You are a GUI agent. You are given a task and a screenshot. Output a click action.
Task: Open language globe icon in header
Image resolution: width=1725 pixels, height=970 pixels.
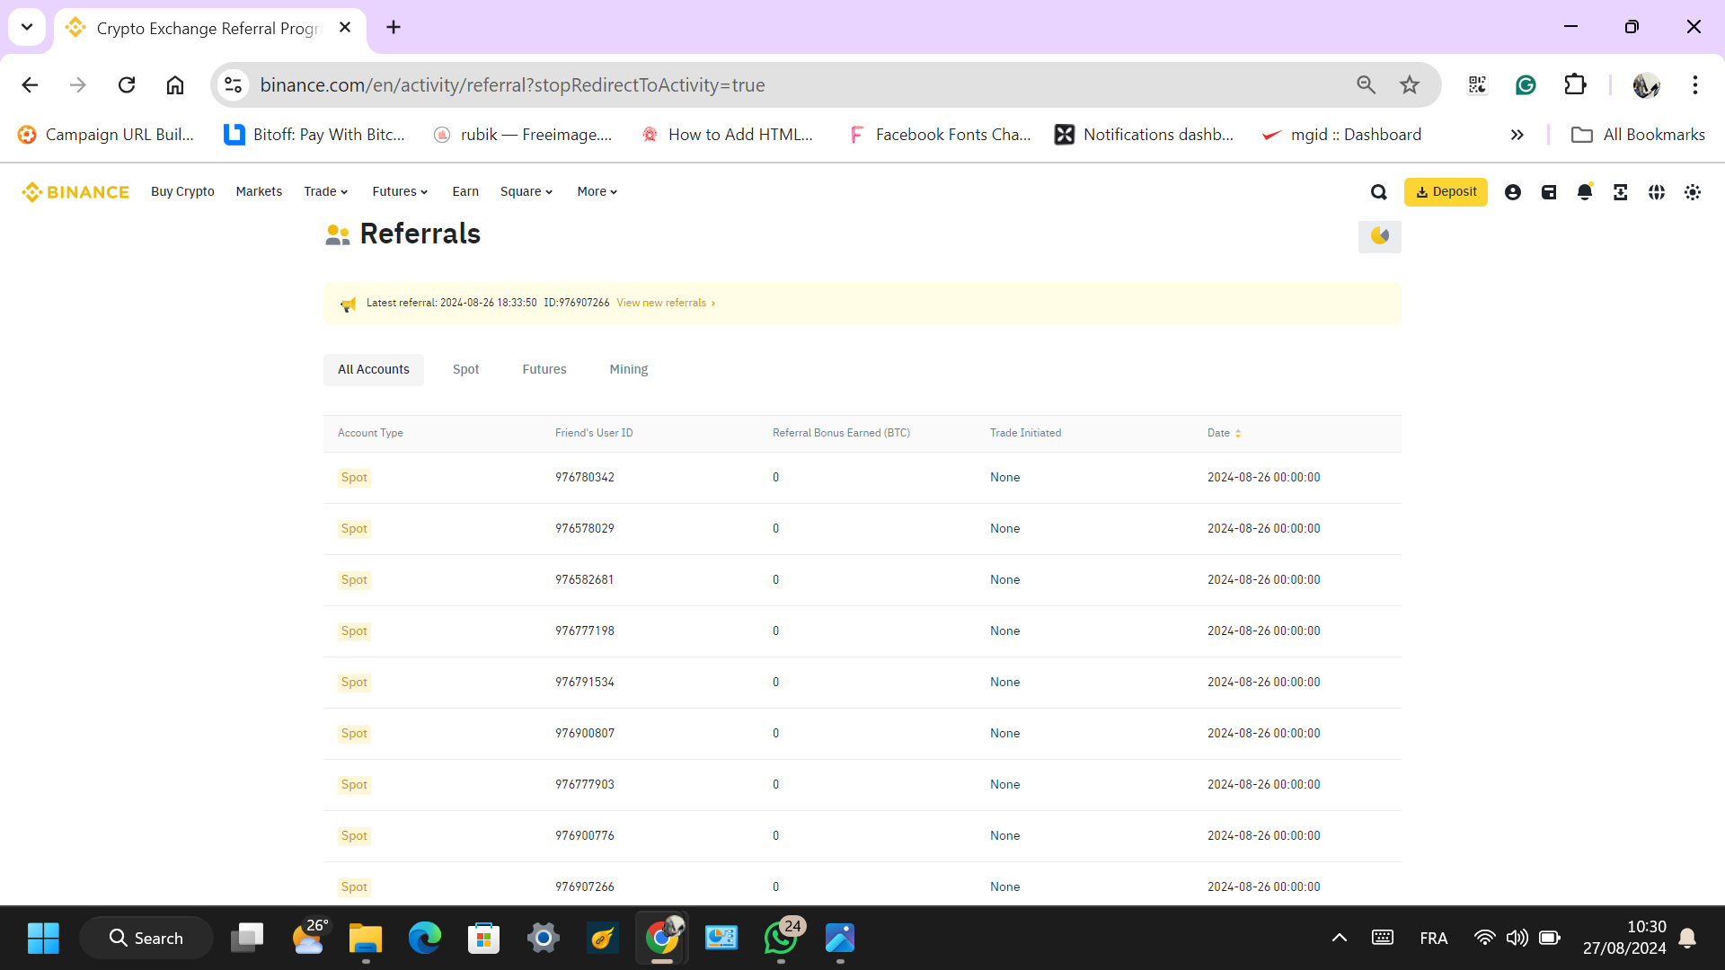[x=1656, y=192]
